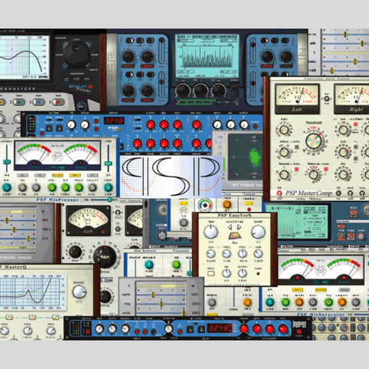
Task: Click the algorithm room icon on EasyVerb
Action: 235,235
